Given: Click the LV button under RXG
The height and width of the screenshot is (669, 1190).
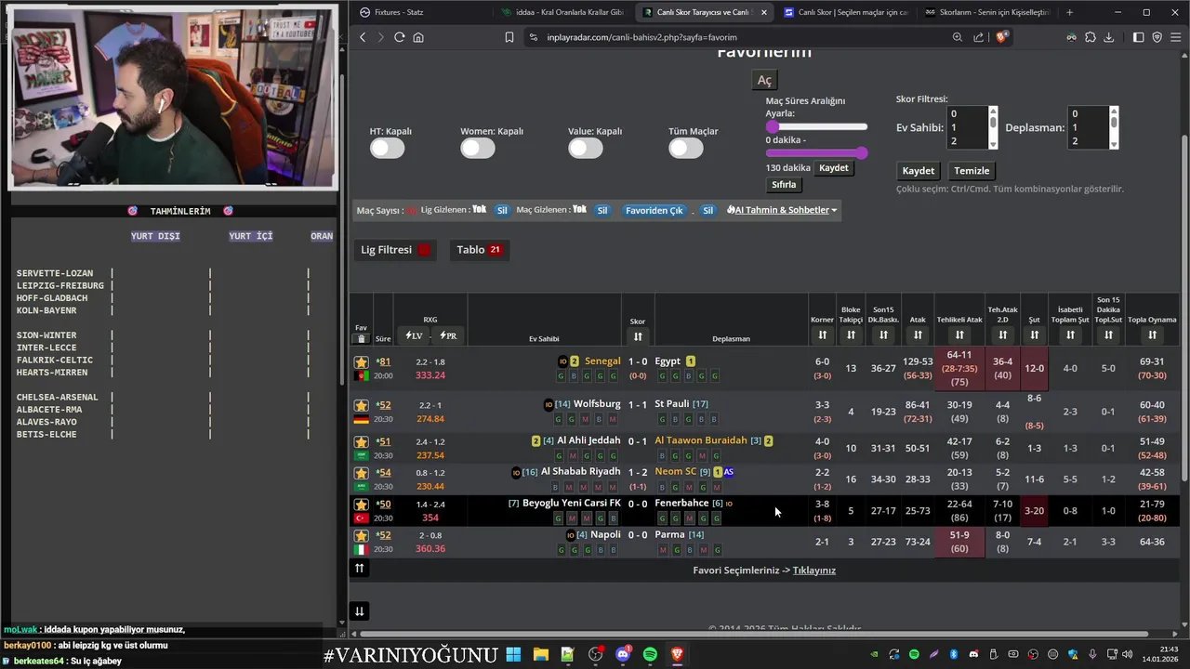Looking at the screenshot, I should [415, 335].
